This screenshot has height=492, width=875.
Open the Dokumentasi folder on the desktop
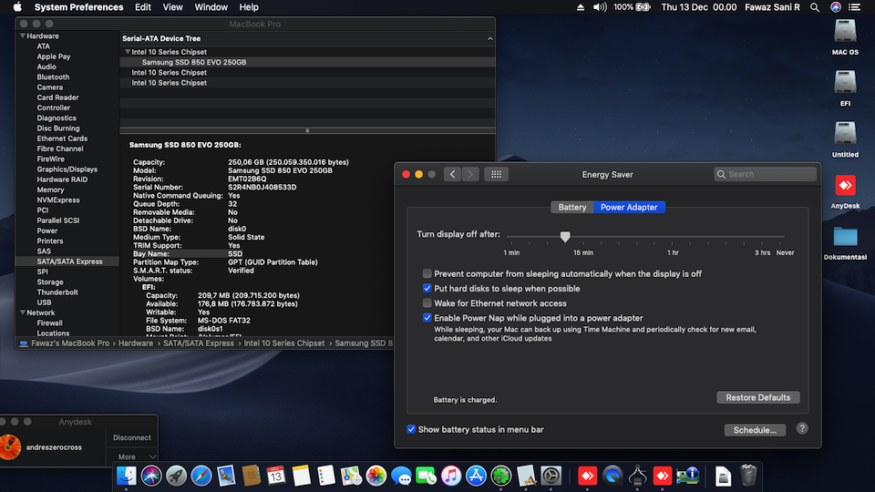tap(845, 237)
